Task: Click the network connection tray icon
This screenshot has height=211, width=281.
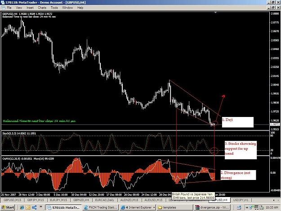Action: click(x=251, y=207)
